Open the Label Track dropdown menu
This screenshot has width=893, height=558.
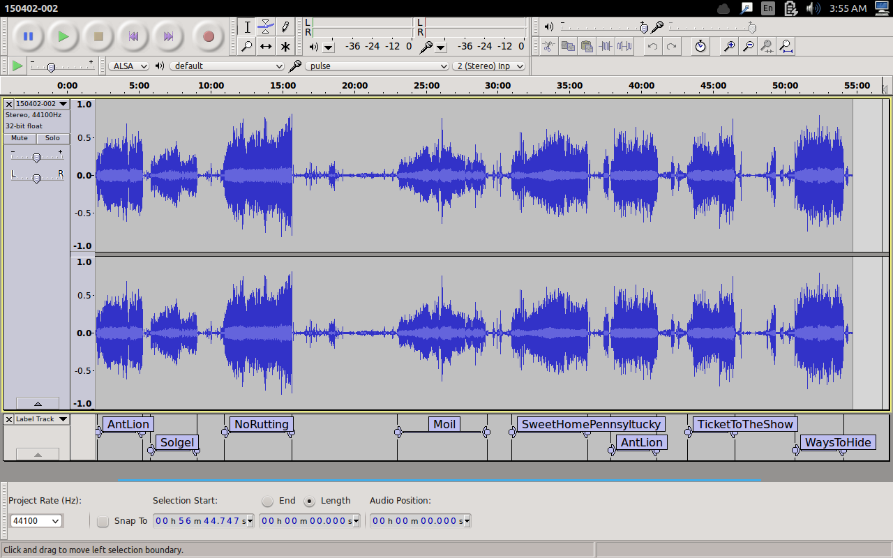click(42, 419)
